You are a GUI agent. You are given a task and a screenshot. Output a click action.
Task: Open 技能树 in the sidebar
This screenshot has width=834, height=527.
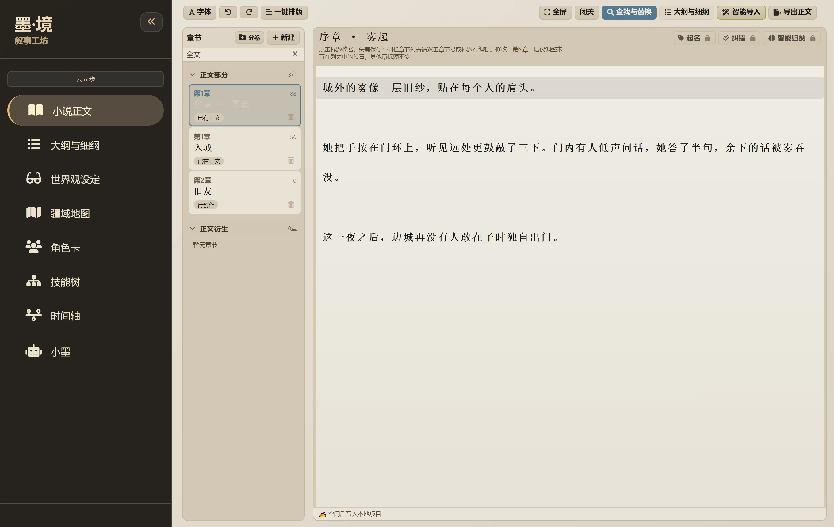coord(86,282)
